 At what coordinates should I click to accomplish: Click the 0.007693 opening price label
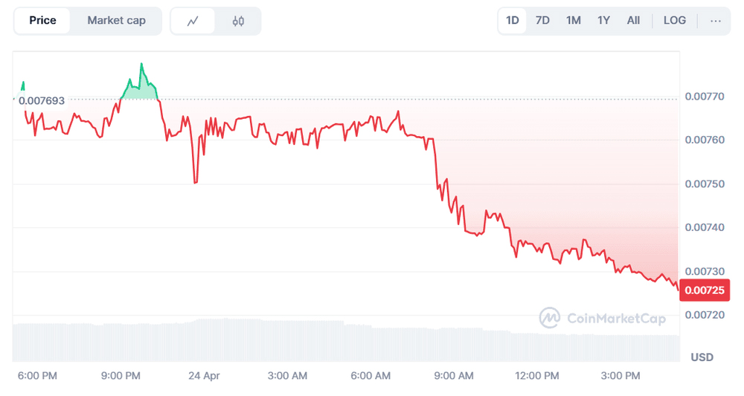[x=42, y=100]
